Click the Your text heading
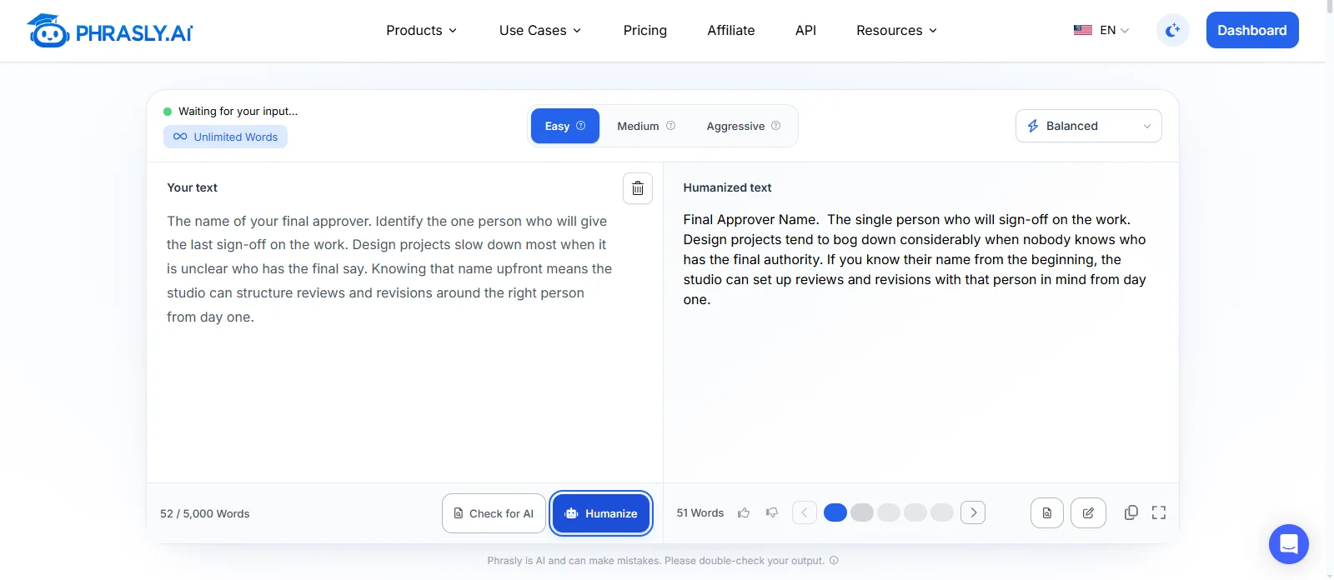The image size is (1334, 580). (x=192, y=187)
